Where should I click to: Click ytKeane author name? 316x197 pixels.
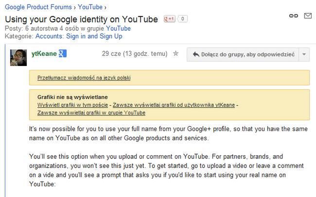click(x=44, y=54)
